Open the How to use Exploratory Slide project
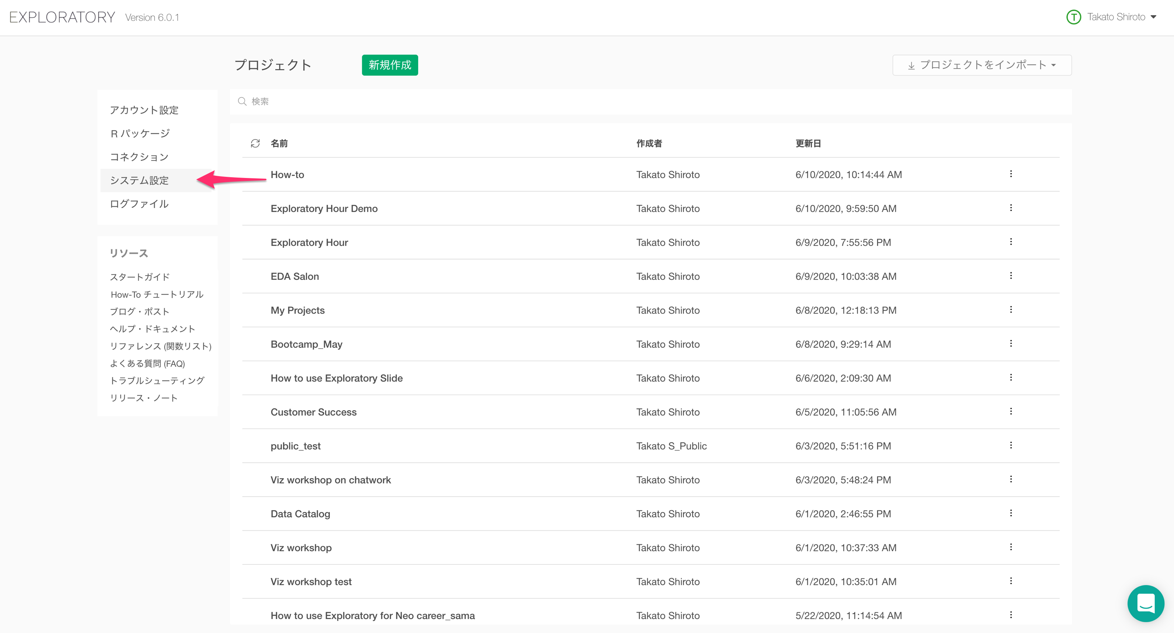Image resolution: width=1174 pixels, height=633 pixels. pyautogui.click(x=336, y=378)
